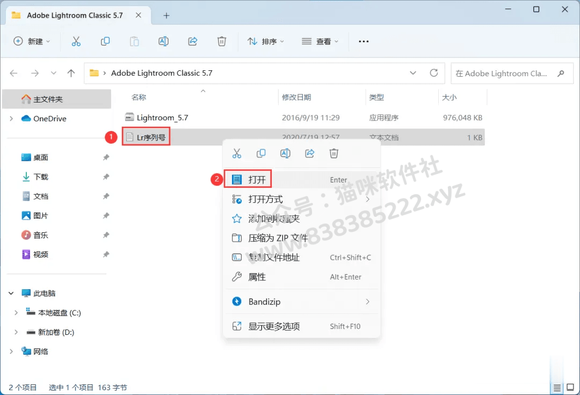Go up one folder level

(x=71, y=73)
